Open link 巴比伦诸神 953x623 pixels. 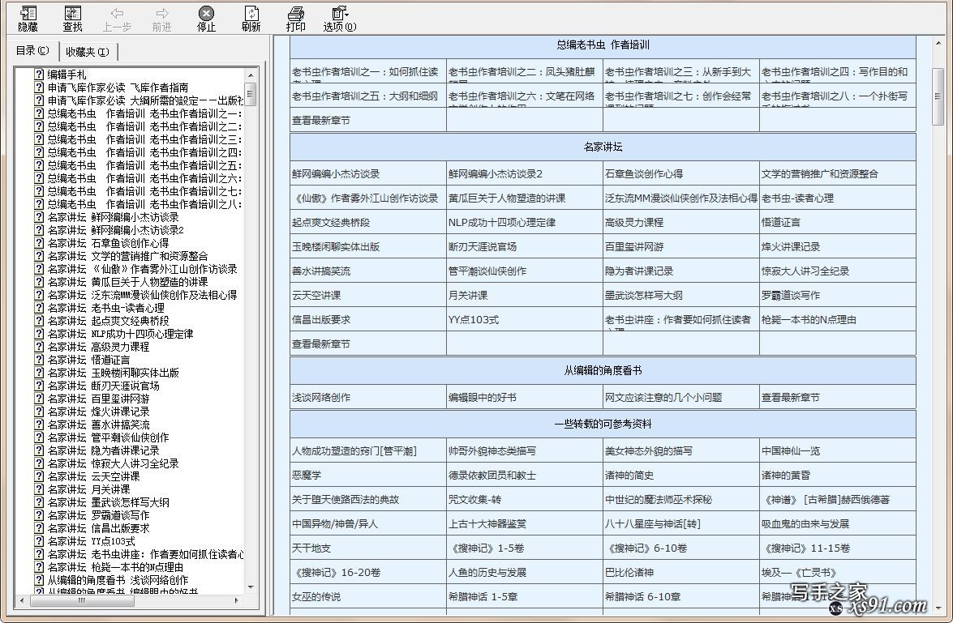(x=629, y=572)
